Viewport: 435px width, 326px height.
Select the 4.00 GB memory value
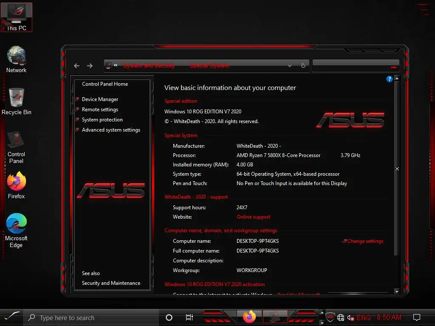245,165
